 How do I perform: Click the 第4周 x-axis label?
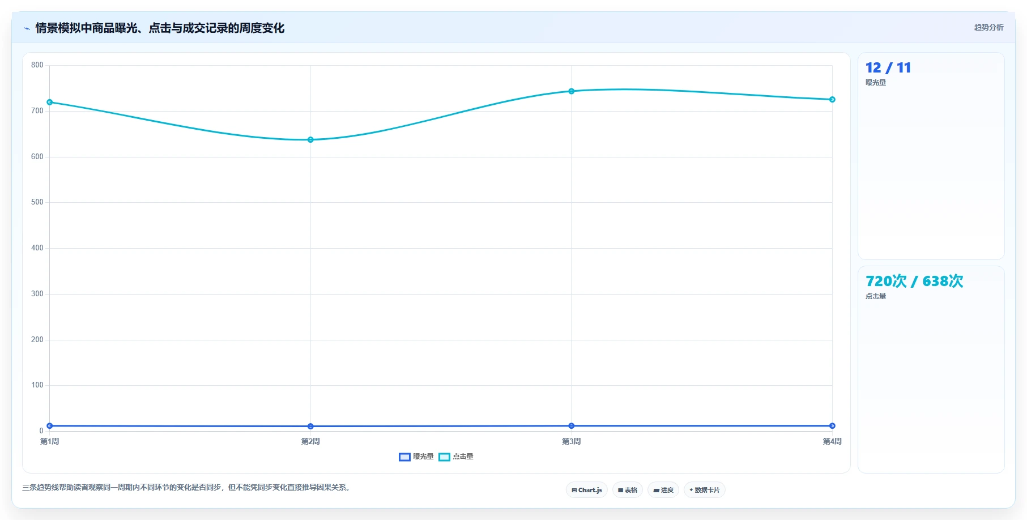pyautogui.click(x=832, y=442)
